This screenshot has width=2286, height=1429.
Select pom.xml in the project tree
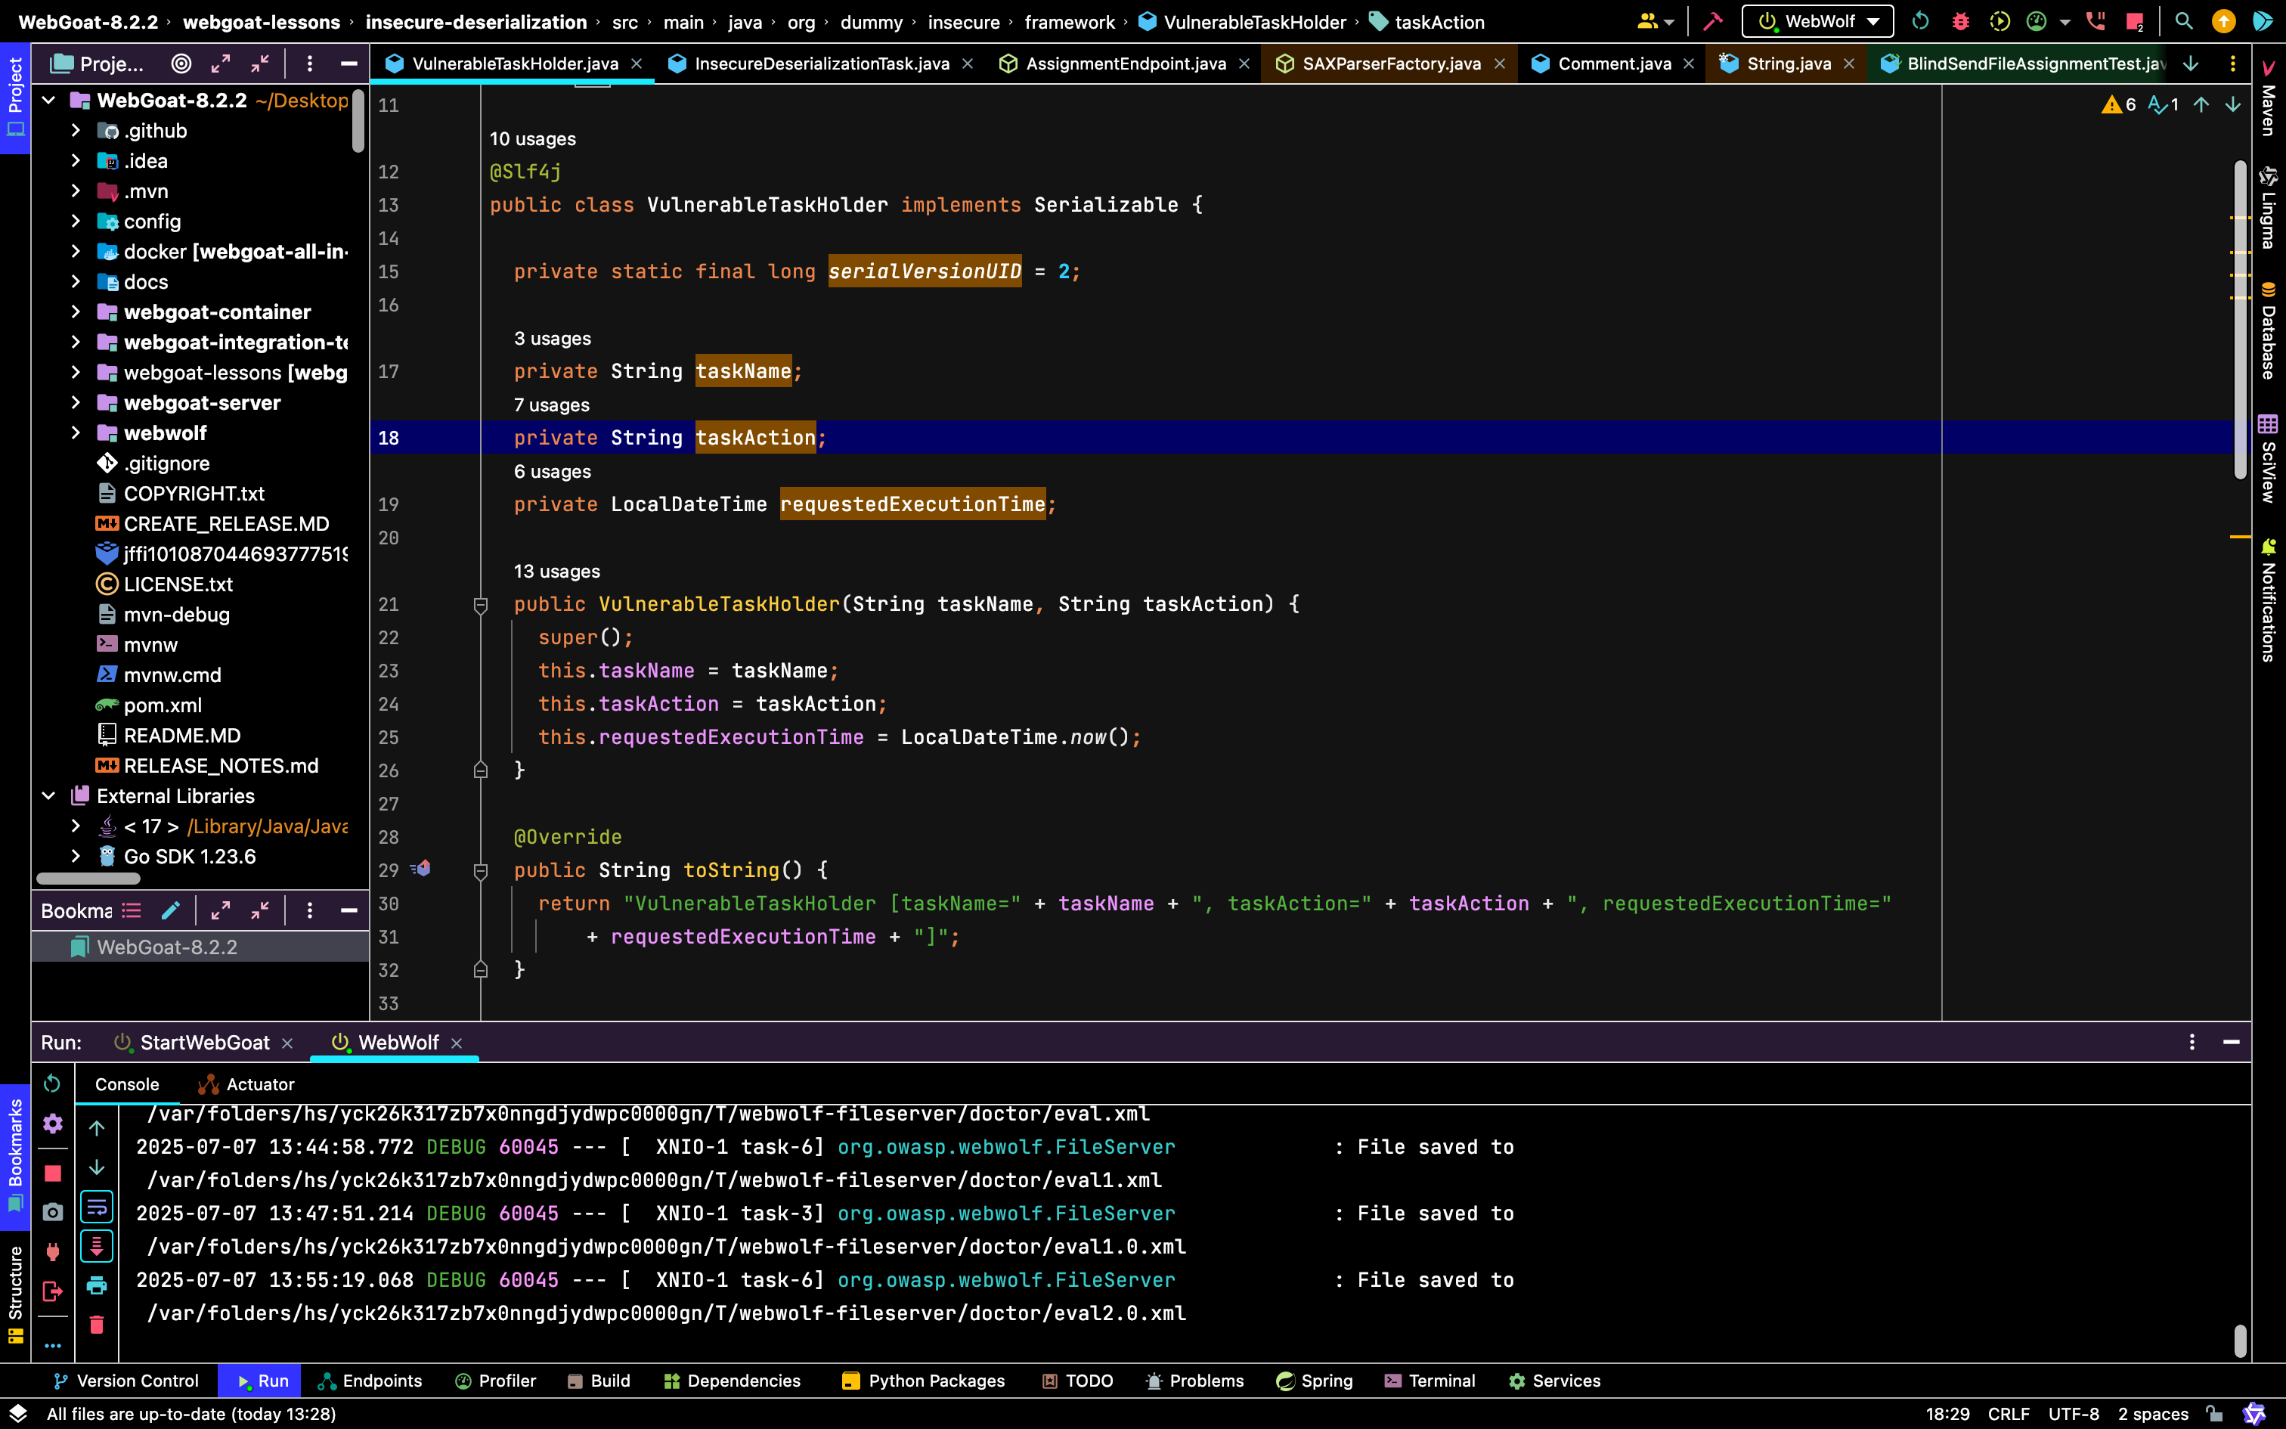[163, 705]
